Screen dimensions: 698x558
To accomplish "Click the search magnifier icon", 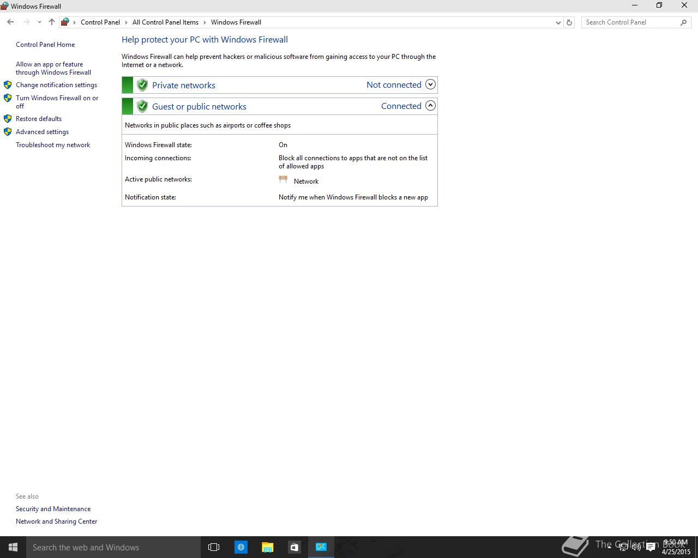I will (x=683, y=22).
